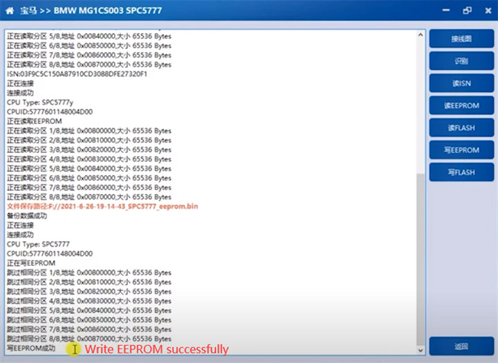Restore the window size

click(x=467, y=10)
